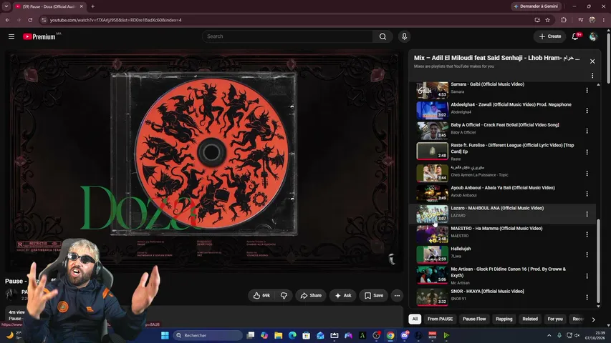Start voice search with microphone icon
The height and width of the screenshot is (343, 611).
click(x=404, y=36)
